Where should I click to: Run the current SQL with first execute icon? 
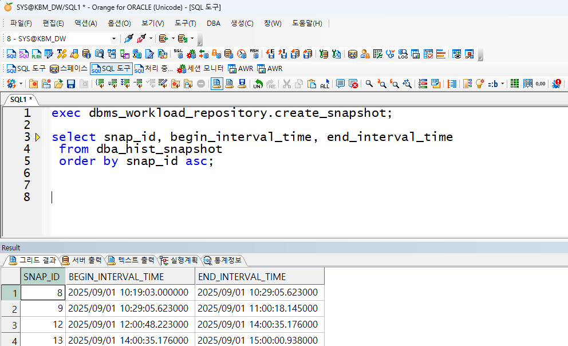tap(100, 84)
